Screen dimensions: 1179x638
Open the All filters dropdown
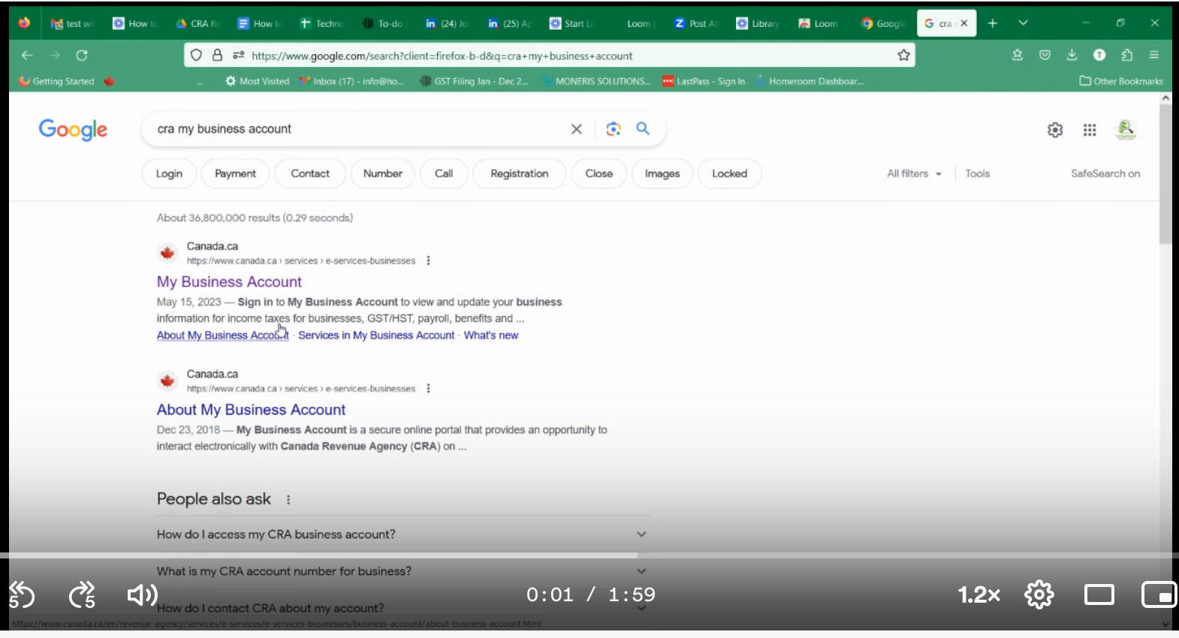pyautogui.click(x=914, y=173)
